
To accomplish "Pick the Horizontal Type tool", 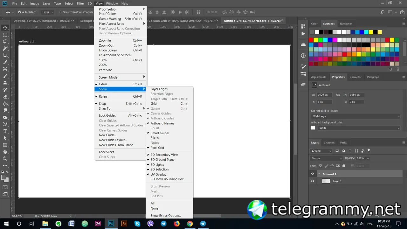I will point(5,131).
